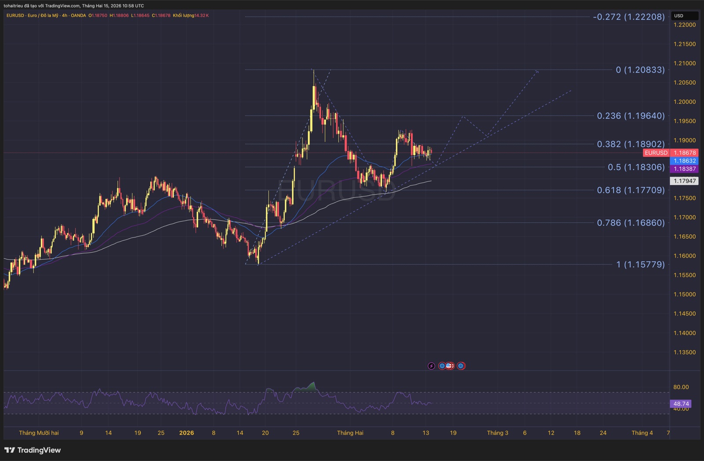Click the purple 1.18387 moving average price tag

(684, 169)
